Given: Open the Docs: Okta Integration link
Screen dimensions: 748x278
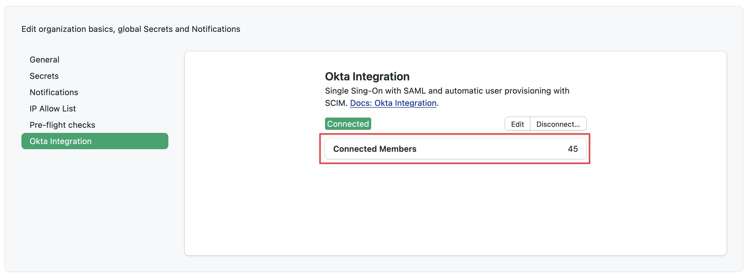Looking at the screenshot, I should pos(393,103).
